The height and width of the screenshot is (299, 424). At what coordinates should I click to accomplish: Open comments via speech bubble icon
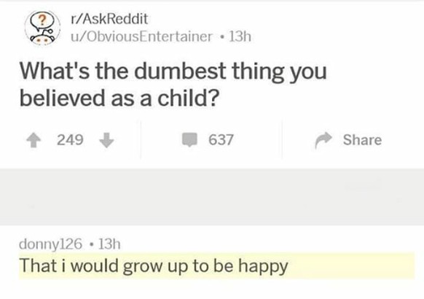tap(189, 139)
